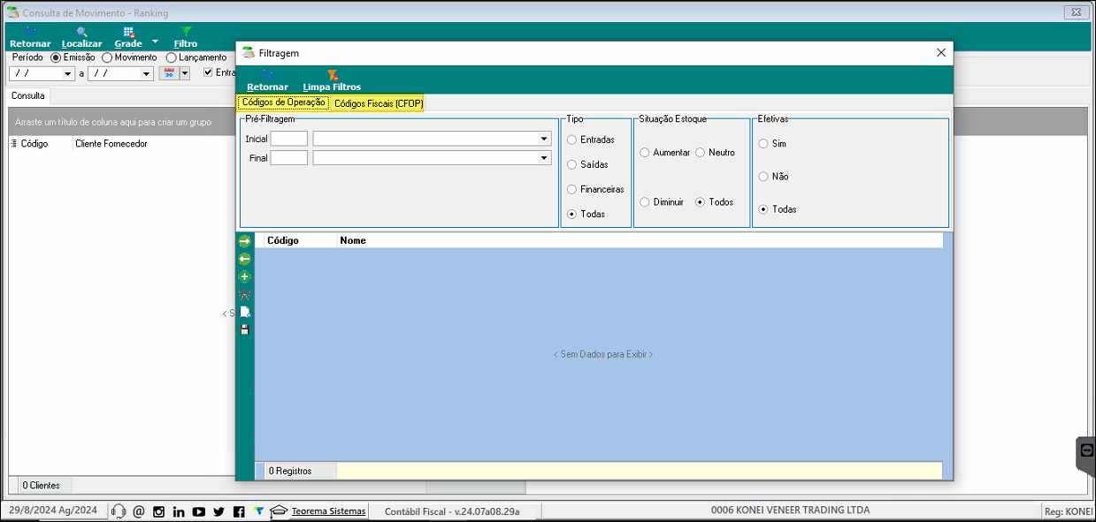Expand the Final pre-filter combo box

544,158
